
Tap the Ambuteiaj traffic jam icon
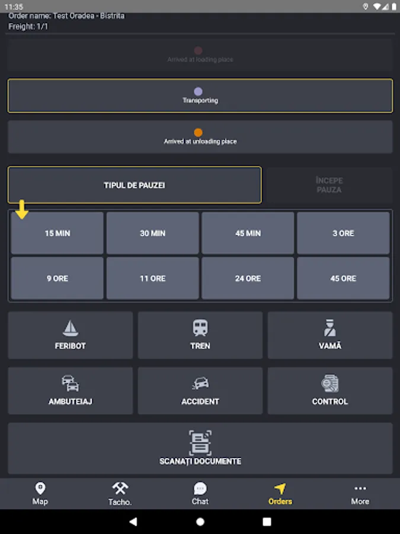[71, 383]
